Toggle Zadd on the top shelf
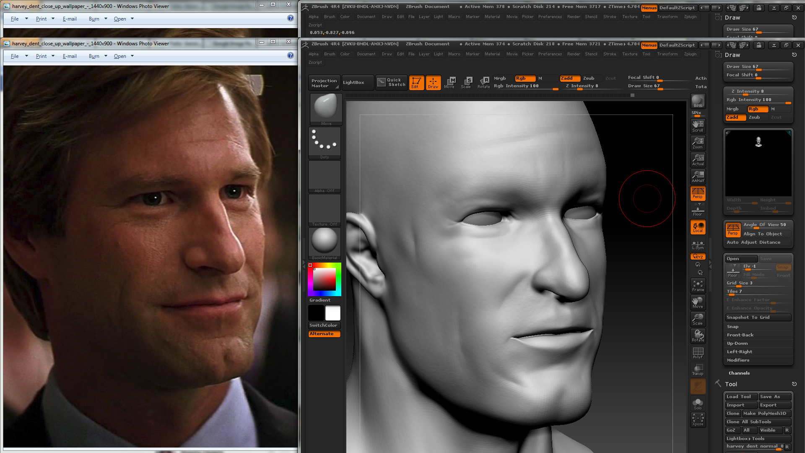Image resolution: width=805 pixels, height=453 pixels. 570,78
